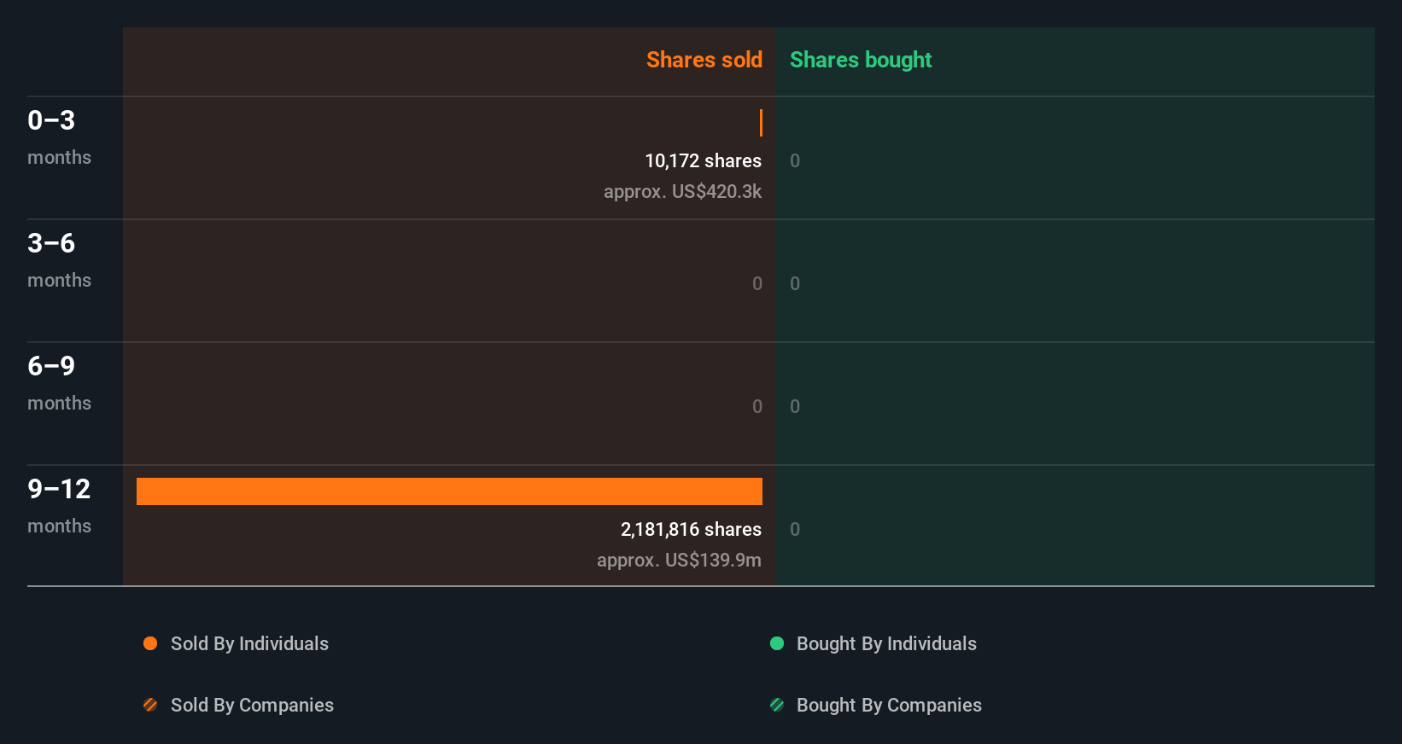Click the thin orange 0–3 months bar
1402x744 pixels.
pyautogui.click(x=761, y=123)
